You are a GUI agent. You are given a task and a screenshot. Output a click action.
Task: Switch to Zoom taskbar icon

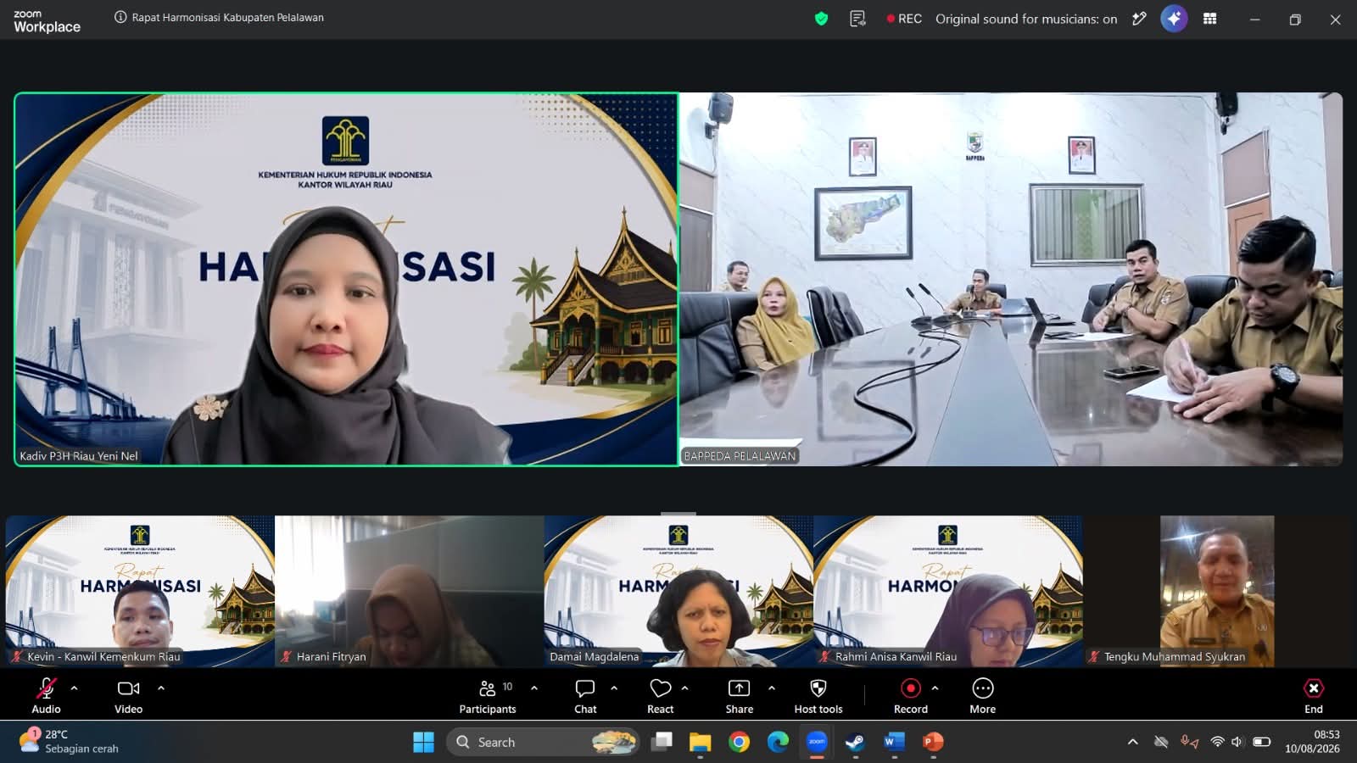point(817,742)
